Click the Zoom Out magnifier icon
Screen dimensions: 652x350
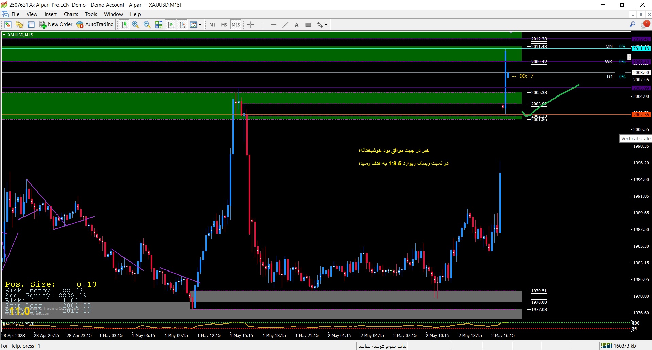(147, 24)
